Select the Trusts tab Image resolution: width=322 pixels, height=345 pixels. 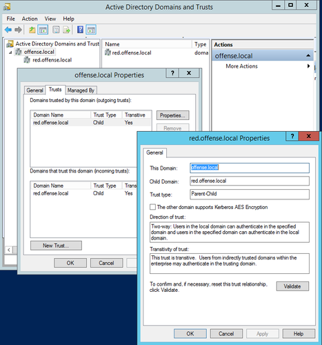pos(55,90)
